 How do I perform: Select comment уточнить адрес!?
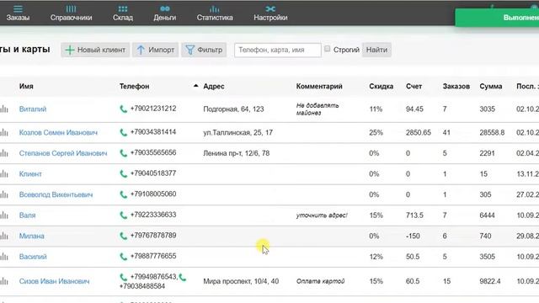(322, 215)
